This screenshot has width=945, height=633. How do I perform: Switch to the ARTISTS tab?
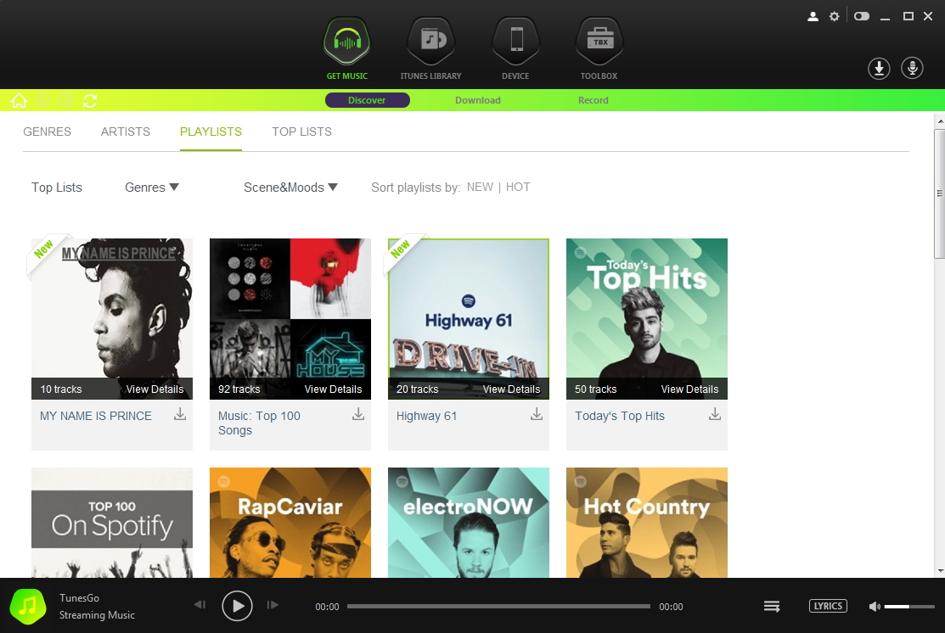click(126, 132)
